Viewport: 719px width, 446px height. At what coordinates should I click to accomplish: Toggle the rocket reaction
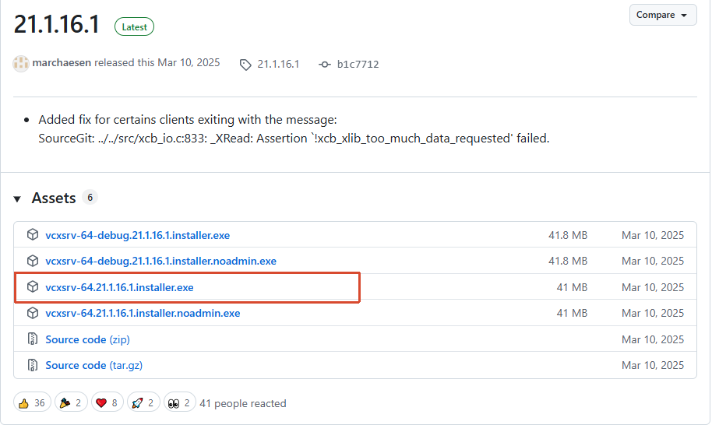tap(143, 403)
